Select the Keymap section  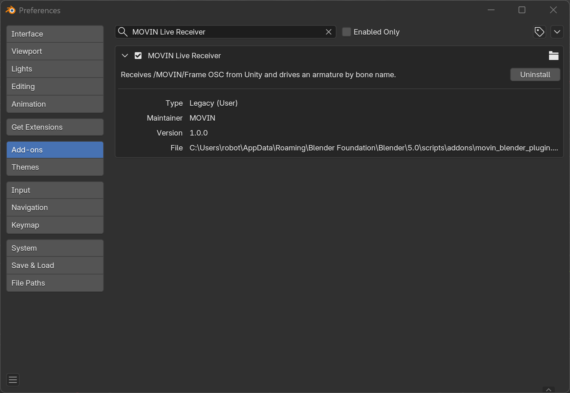point(55,225)
